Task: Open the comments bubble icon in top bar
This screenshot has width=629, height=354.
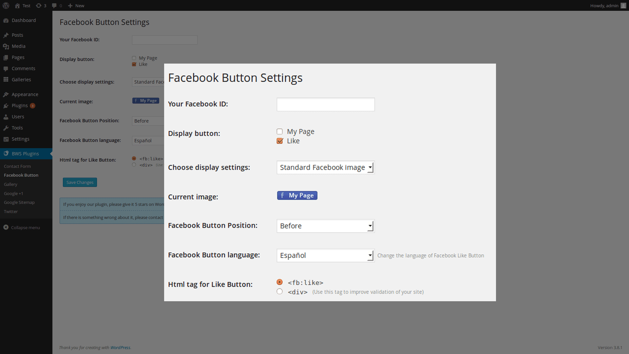Action: point(54,6)
